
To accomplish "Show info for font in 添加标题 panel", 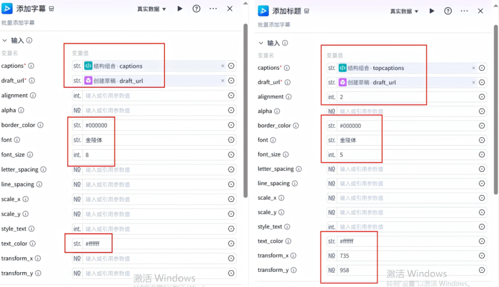I will [x=273, y=140].
